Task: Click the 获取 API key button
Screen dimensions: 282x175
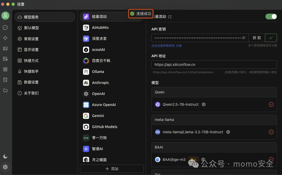Action: (x=257, y=38)
